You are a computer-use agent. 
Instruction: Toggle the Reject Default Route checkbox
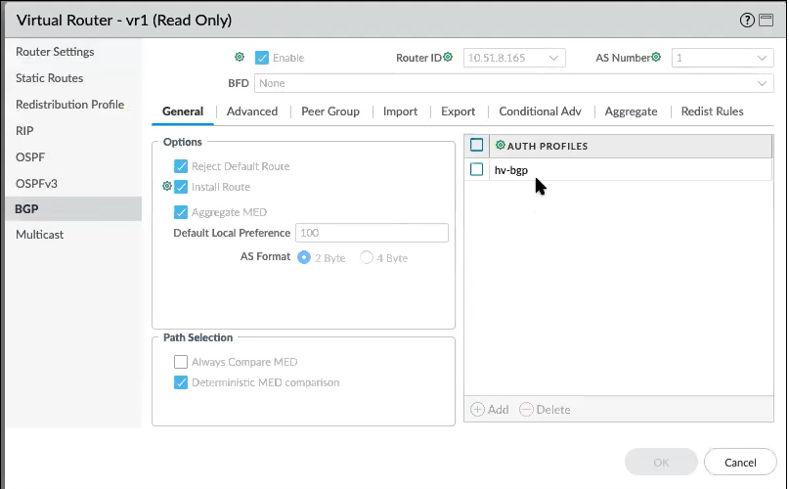coord(181,167)
